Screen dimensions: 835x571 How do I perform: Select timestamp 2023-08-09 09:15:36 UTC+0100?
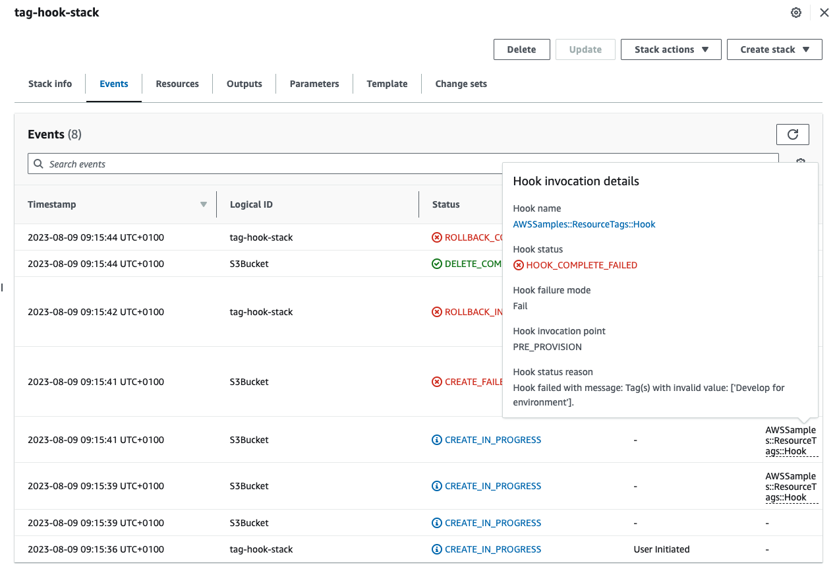tap(96, 549)
